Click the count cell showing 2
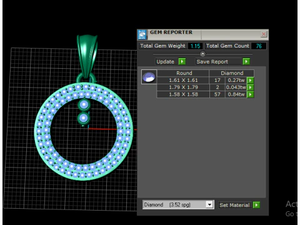 217,87
